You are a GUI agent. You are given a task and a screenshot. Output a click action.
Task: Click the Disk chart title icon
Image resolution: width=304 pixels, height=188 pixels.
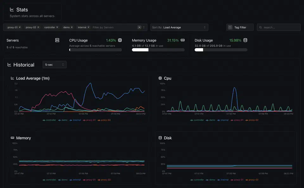160,138
